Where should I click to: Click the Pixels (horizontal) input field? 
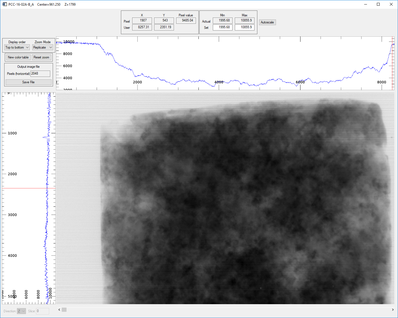pos(40,73)
